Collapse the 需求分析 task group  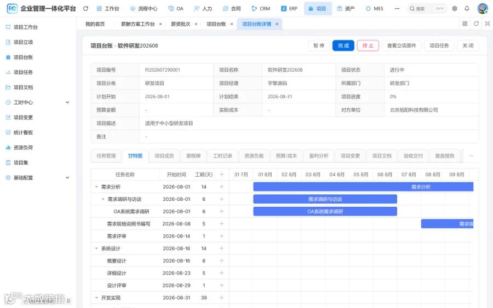pyautogui.click(x=96, y=187)
